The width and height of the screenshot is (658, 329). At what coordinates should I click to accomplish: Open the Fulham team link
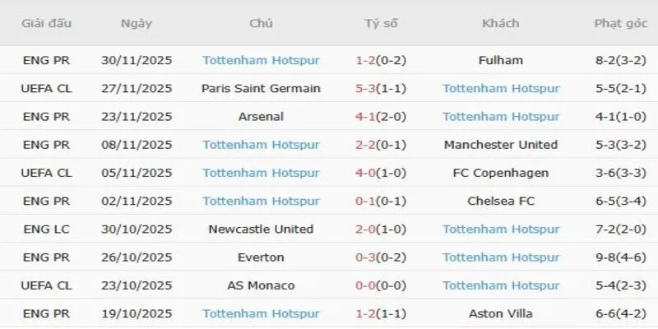[x=500, y=60]
